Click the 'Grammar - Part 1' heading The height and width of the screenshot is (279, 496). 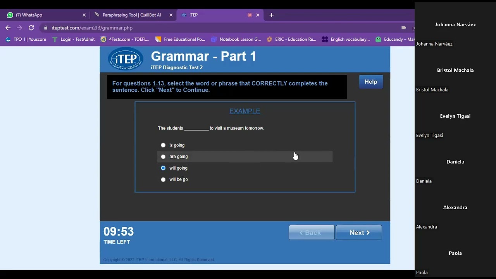click(x=203, y=57)
